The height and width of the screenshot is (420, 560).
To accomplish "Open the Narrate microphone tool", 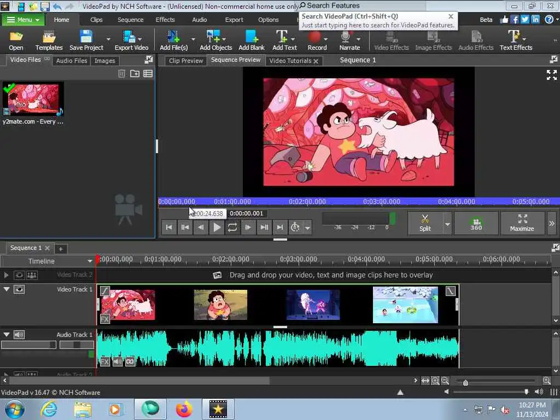I will pos(349,40).
